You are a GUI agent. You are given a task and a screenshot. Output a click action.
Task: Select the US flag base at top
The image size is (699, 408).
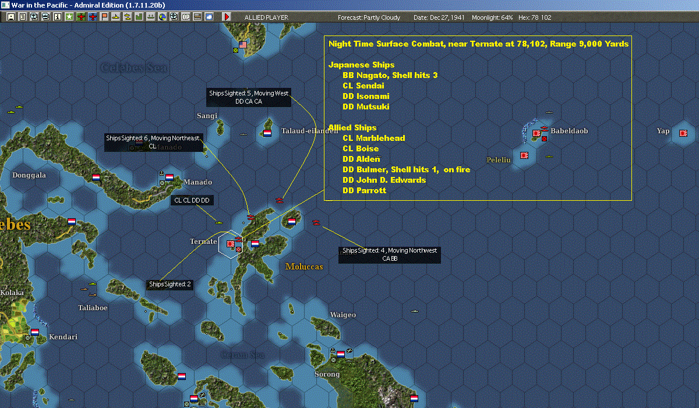point(243,45)
